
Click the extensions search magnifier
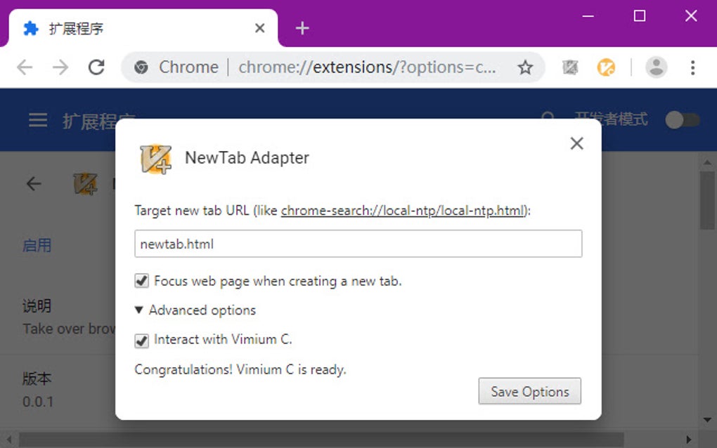point(548,119)
